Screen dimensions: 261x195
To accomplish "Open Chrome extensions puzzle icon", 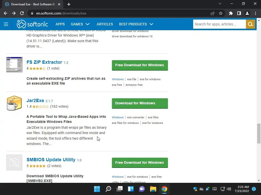I will (231, 13).
